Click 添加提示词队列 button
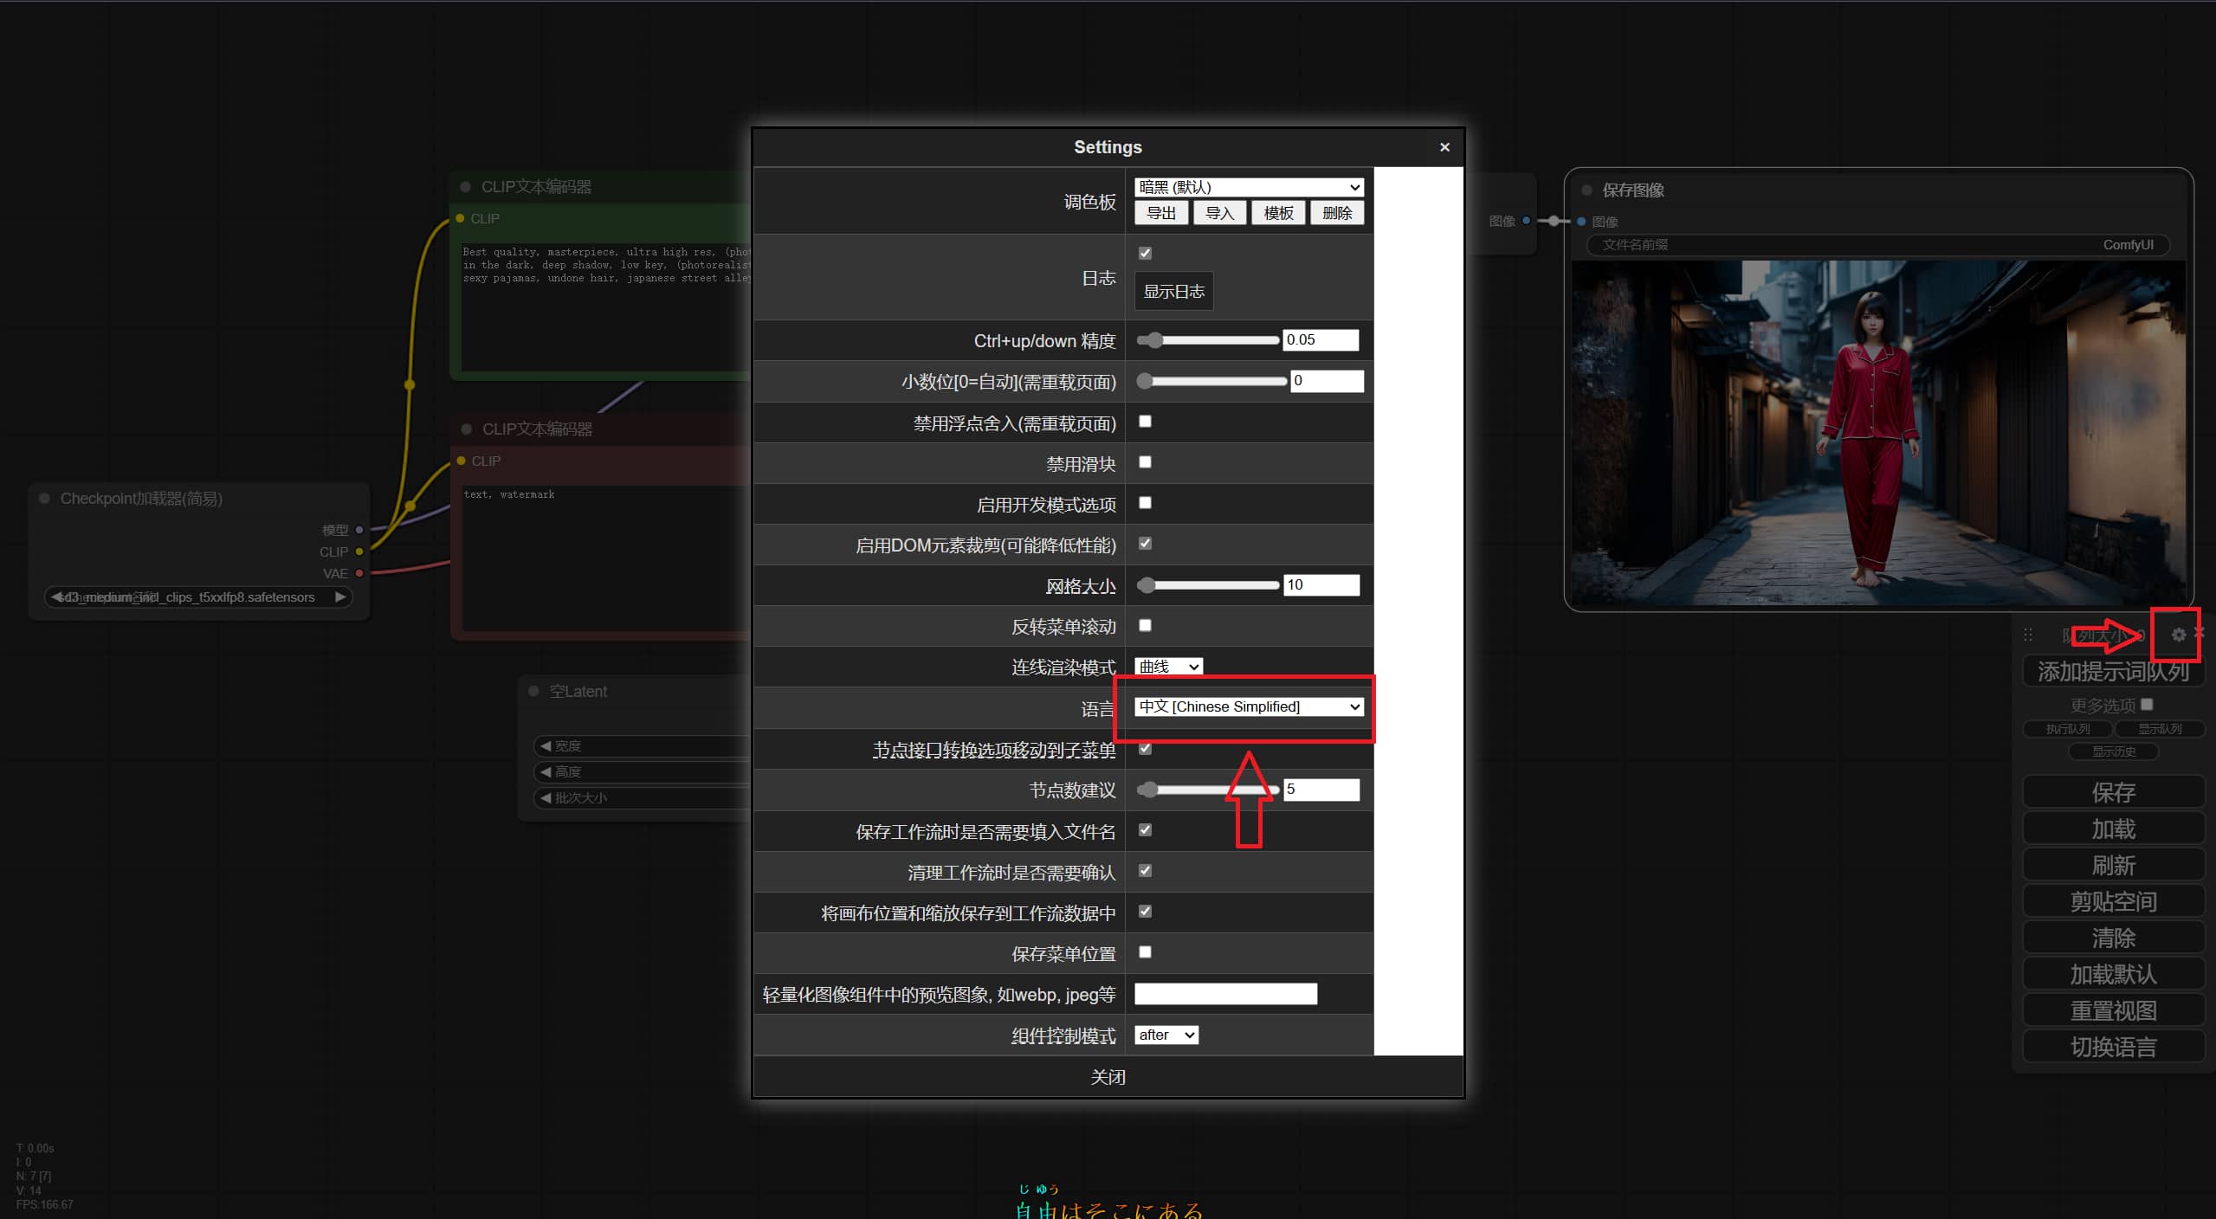The width and height of the screenshot is (2216, 1219). point(2112,672)
